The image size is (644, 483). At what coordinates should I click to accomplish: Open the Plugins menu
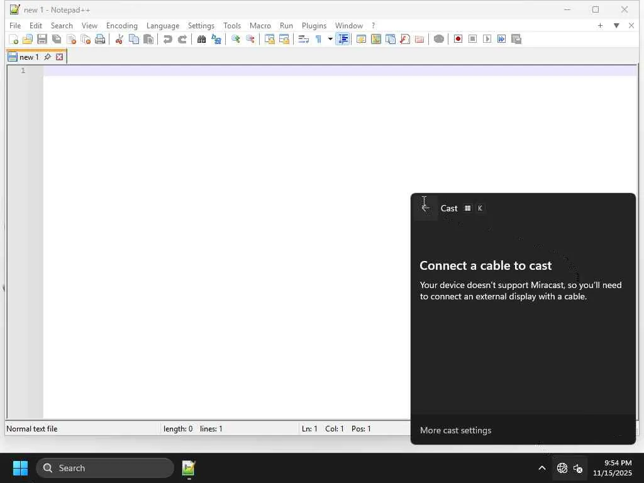(314, 25)
